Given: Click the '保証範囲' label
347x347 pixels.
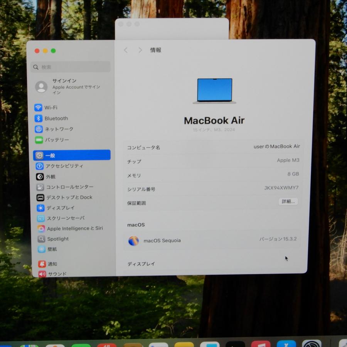Looking at the screenshot, I should (x=136, y=203).
